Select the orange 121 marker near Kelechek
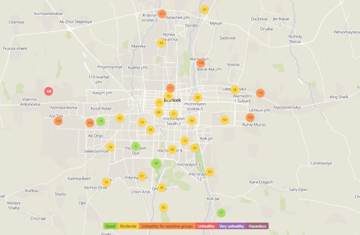360x235 pixels. coord(162,14)
